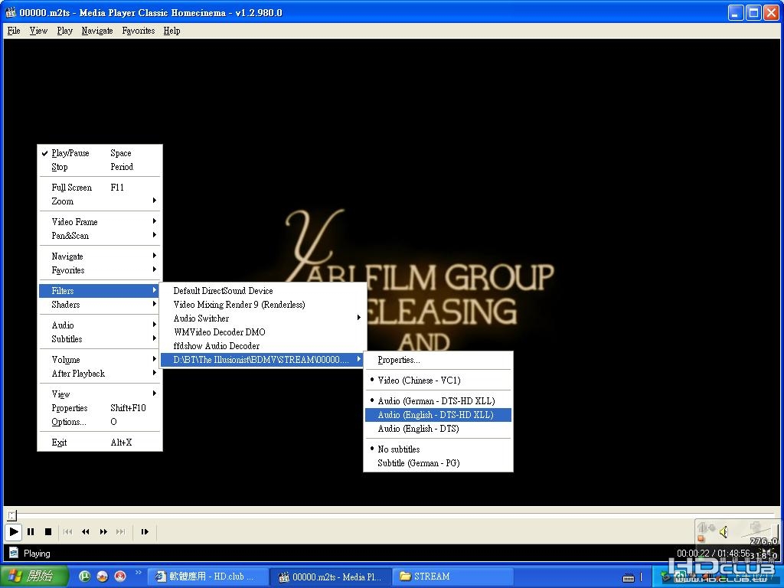Image resolution: width=784 pixels, height=588 pixels.
Task: Click the Playing status text
Action: (x=37, y=554)
